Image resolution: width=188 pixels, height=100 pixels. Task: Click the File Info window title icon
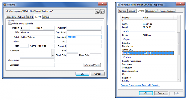tap(5, 5)
